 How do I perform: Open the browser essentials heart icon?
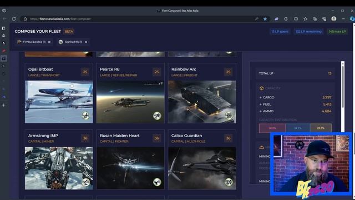pyautogui.click(x=324, y=19)
